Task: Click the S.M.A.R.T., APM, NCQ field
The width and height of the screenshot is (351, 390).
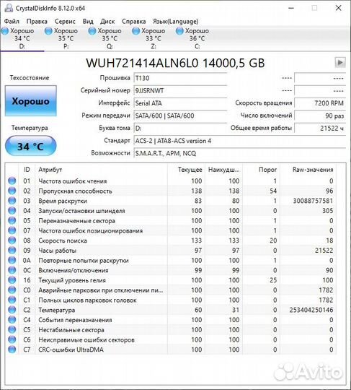Action: [239, 153]
